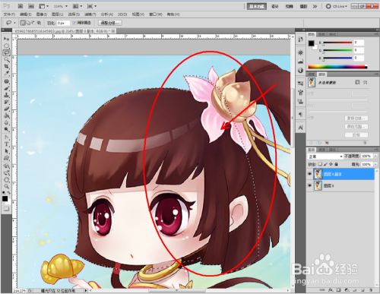Open the Info panel icon
The height and width of the screenshot is (294, 380).
click(x=300, y=70)
